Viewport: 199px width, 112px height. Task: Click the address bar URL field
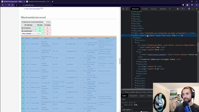click(98, 5)
